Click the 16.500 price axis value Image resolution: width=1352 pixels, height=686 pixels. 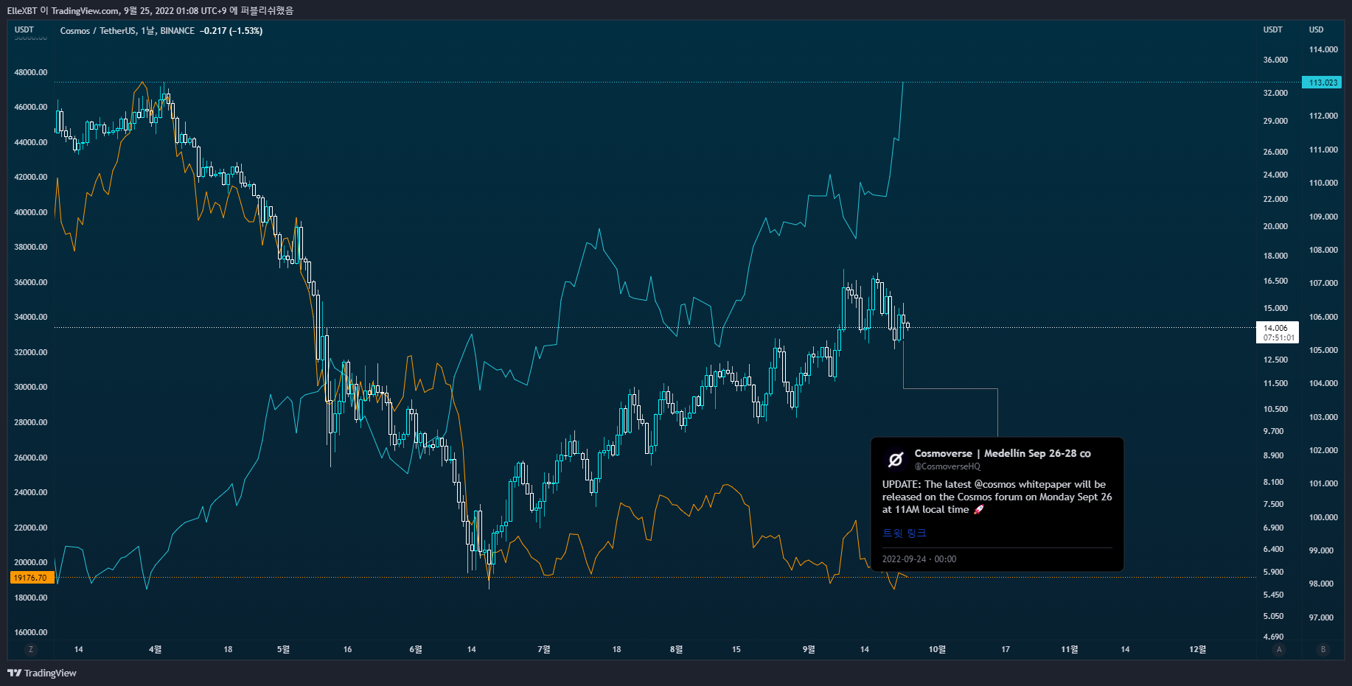1276,281
